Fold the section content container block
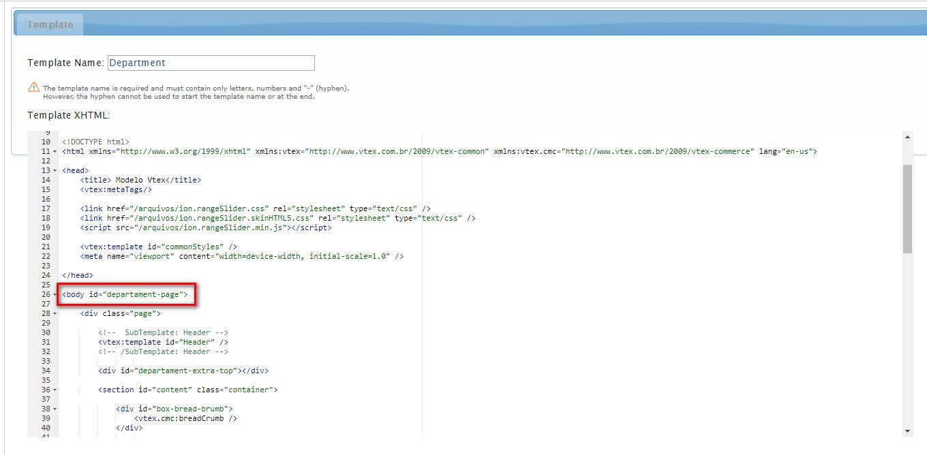The width and height of the screenshot is (927, 455). tap(55, 390)
